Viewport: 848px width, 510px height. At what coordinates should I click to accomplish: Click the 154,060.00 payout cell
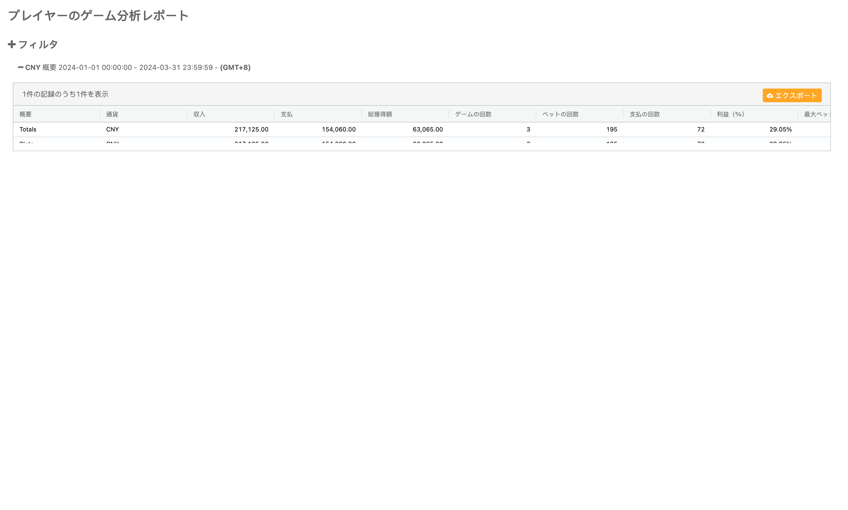click(x=338, y=129)
